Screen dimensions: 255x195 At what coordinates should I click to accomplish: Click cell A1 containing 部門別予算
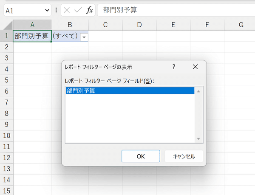pos(32,36)
